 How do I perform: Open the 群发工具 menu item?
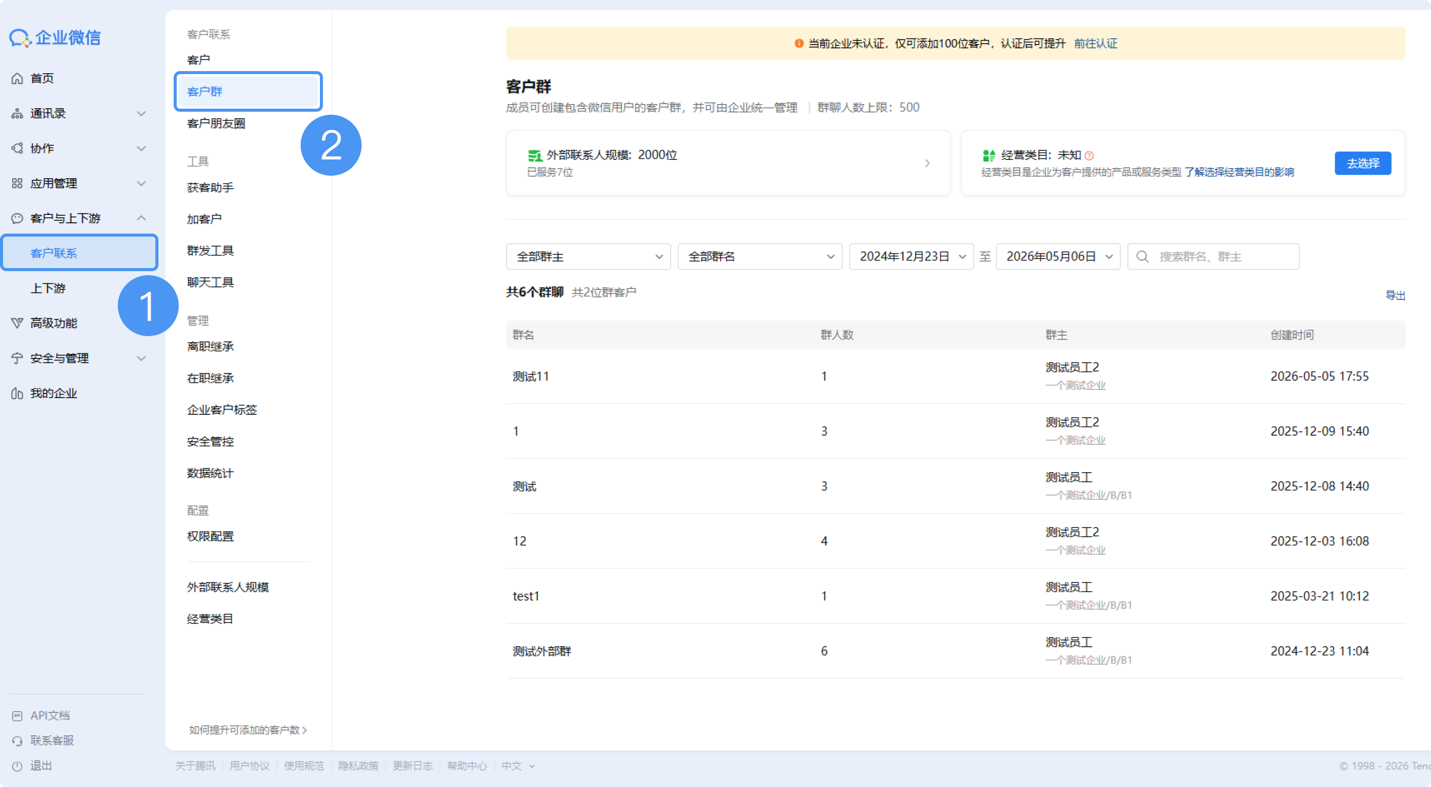click(210, 251)
